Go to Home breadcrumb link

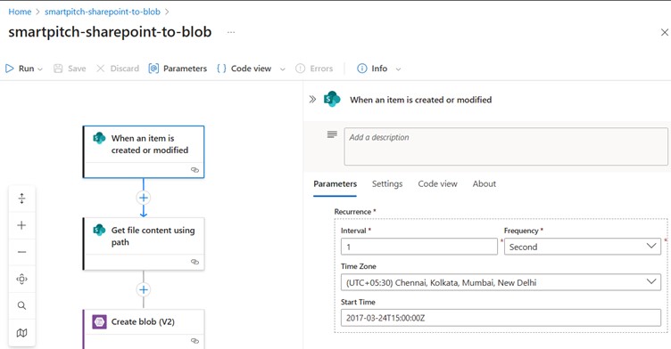pyautogui.click(x=20, y=12)
